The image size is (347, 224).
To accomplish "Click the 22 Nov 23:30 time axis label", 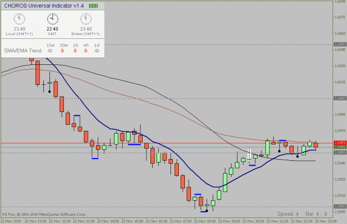I will click(x=326, y=221).
